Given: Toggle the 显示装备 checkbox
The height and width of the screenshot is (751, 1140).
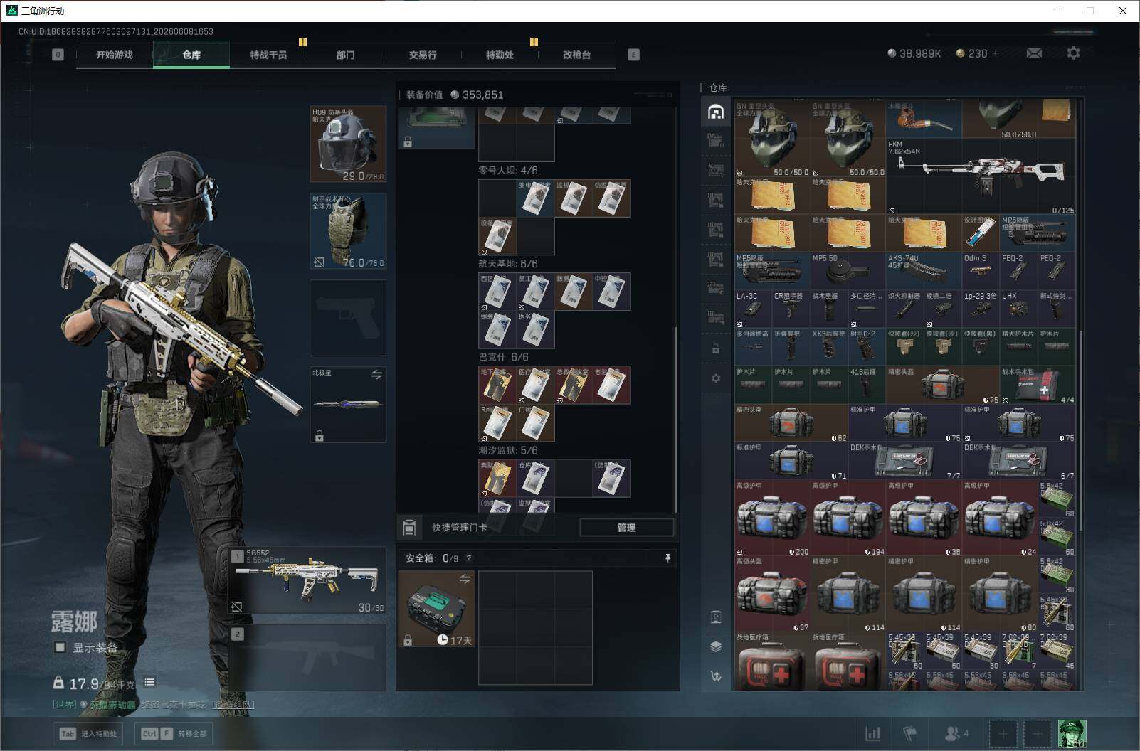Looking at the screenshot, I should (x=60, y=647).
